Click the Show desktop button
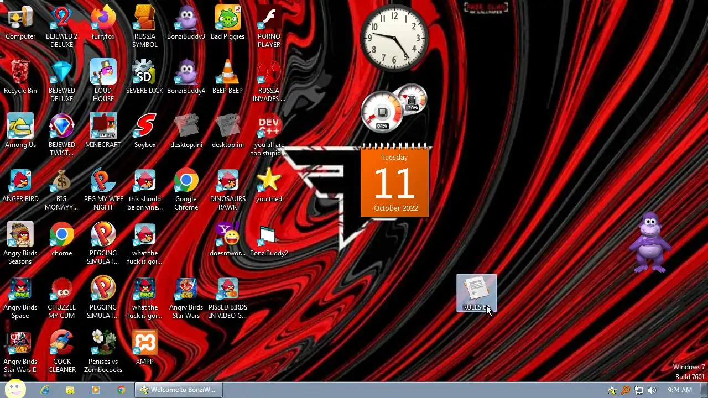 tap(704, 390)
